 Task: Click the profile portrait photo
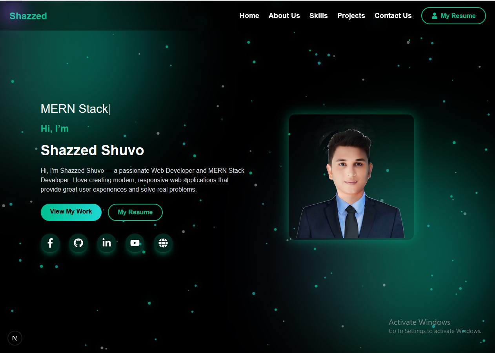click(x=351, y=177)
